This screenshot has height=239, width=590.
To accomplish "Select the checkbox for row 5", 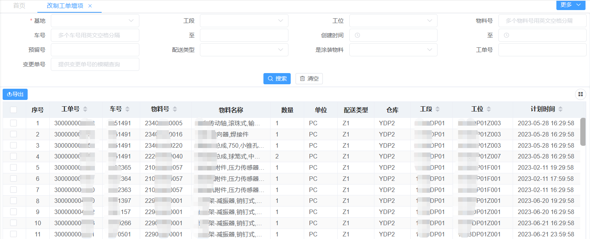I will tap(13, 167).
